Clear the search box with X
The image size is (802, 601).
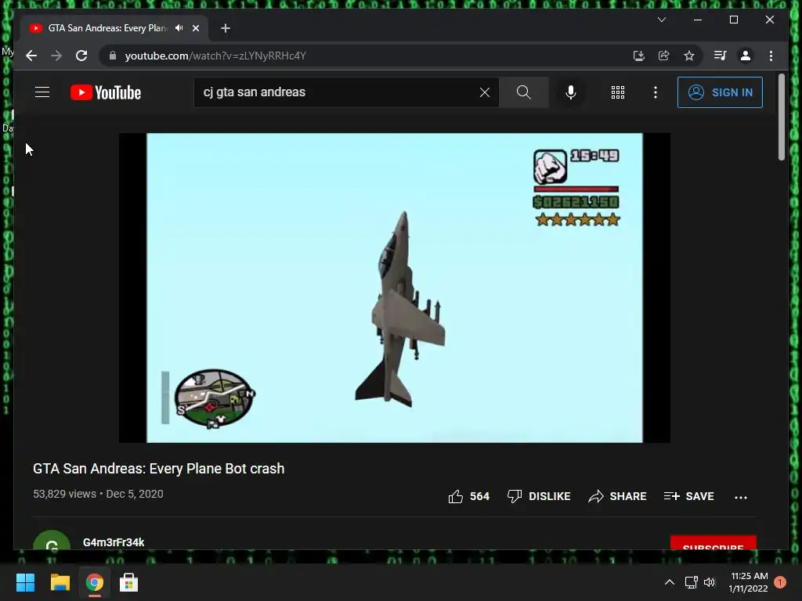click(x=484, y=92)
